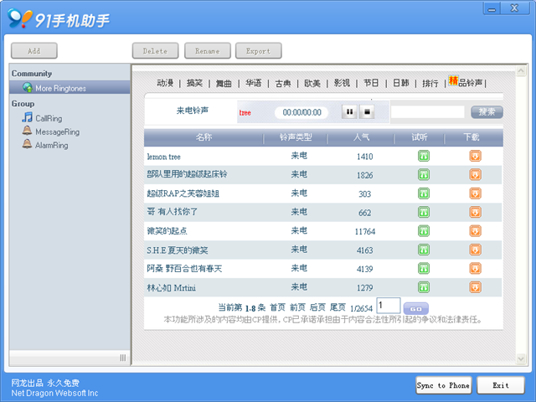Viewport: 536px width, 402px height.
Task: Pause the ringtone playback
Action: (349, 111)
